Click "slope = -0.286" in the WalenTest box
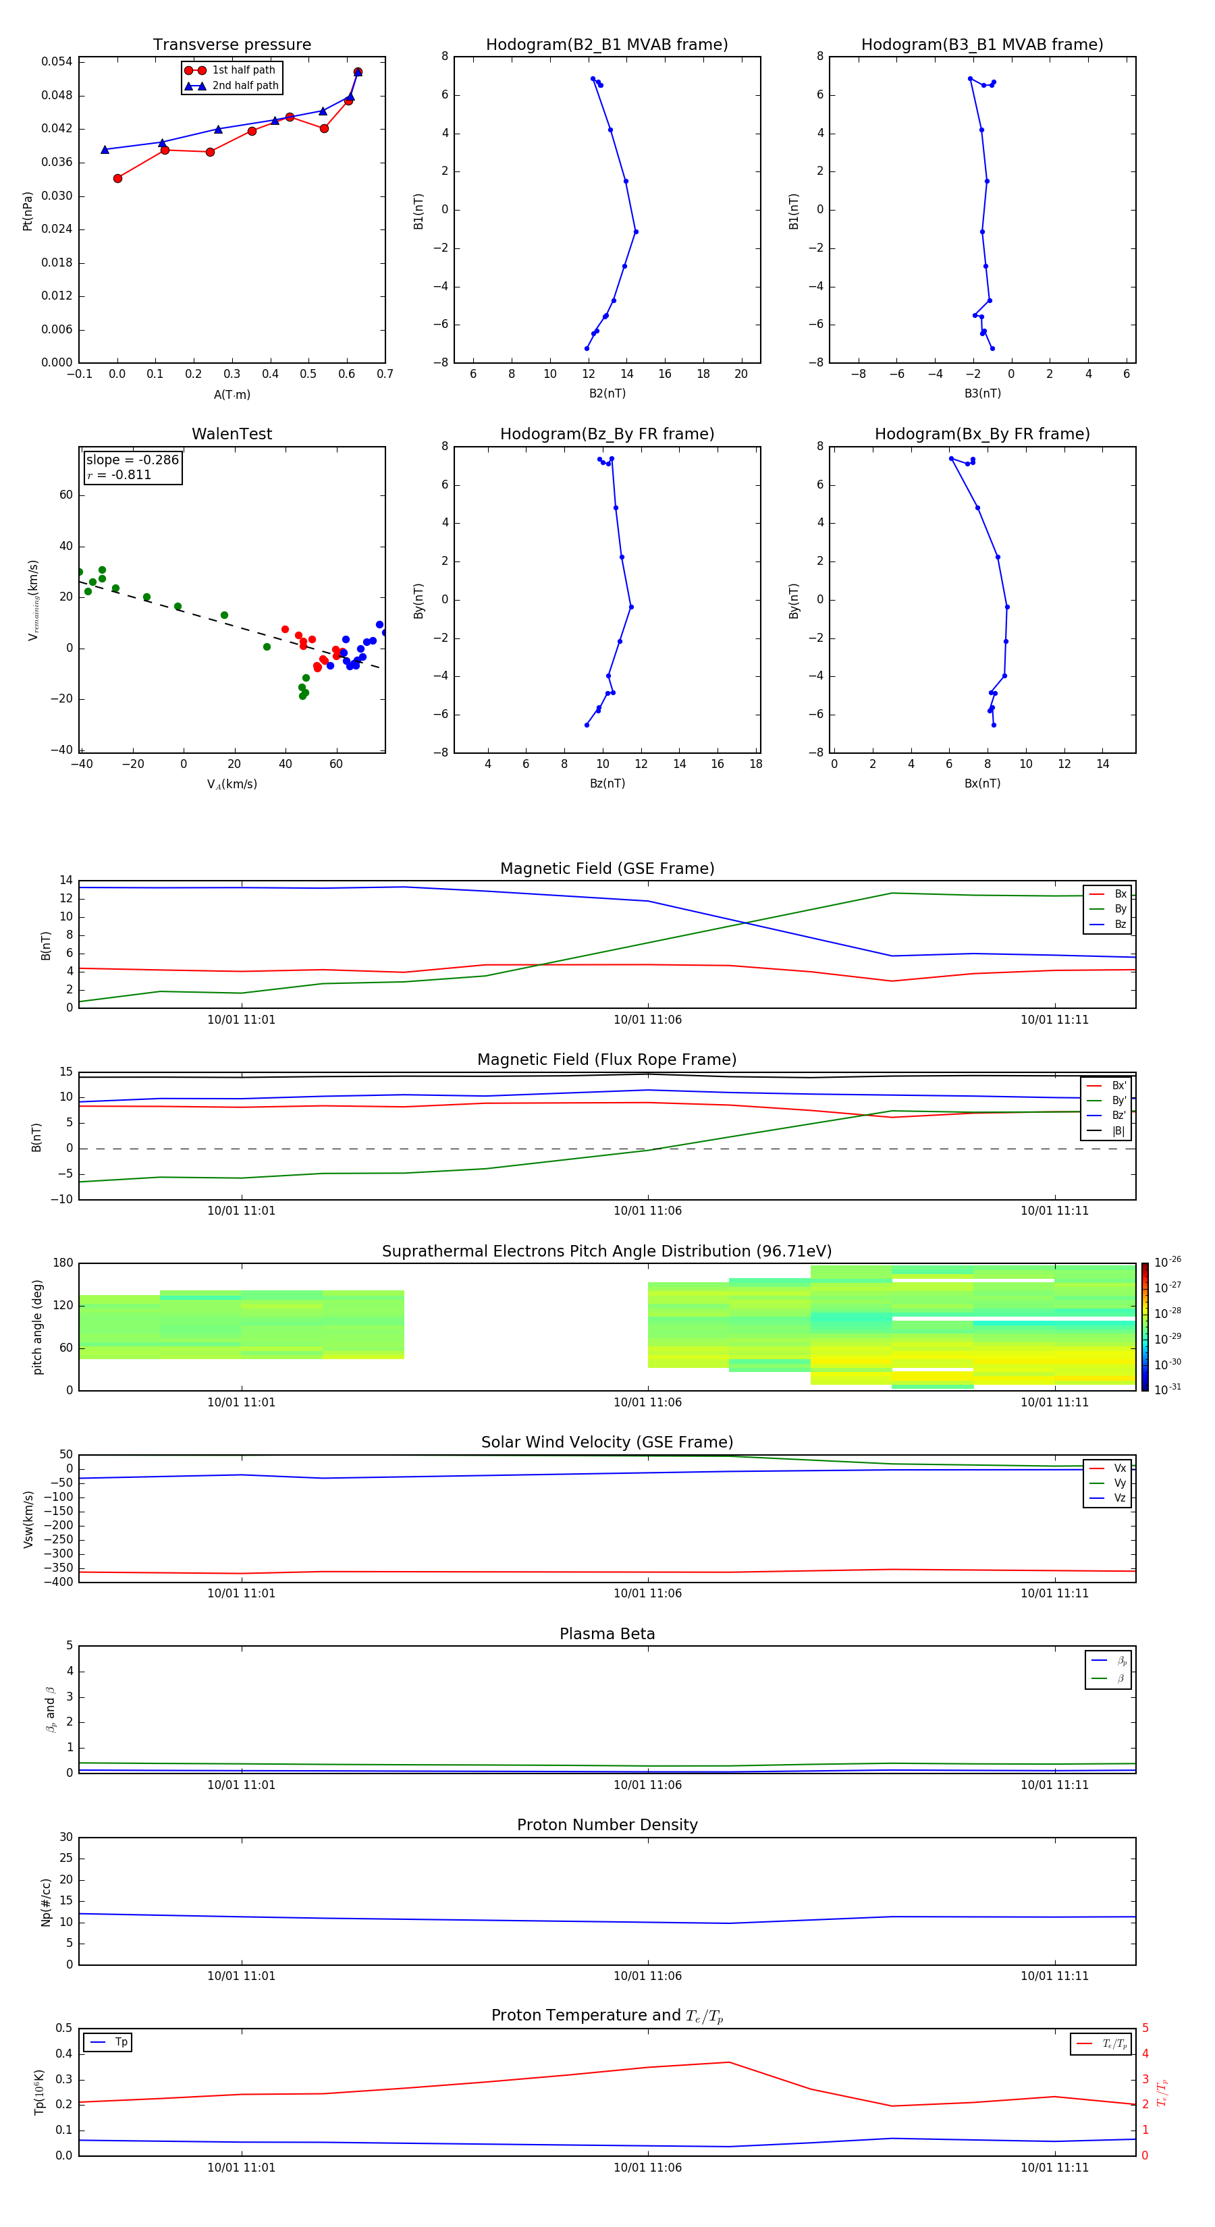Viewport: 1215px width, 2227px height. pos(132,460)
